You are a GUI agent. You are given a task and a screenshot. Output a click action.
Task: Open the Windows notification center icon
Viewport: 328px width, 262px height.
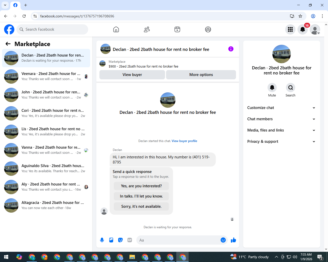pos(320,257)
